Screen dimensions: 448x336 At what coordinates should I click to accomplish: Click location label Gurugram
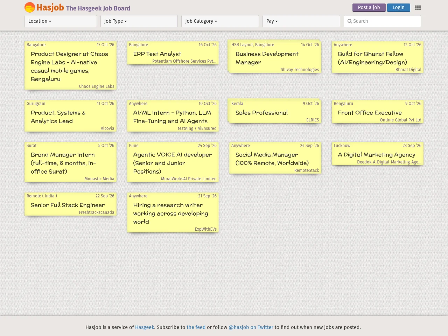pos(36,104)
